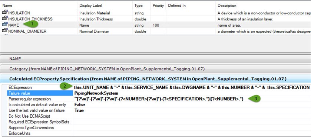The height and width of the screenshot is (137, 311).
Task: Select the NOMINAL_DIAMETER property name
Action: click(x=27, y=31)
